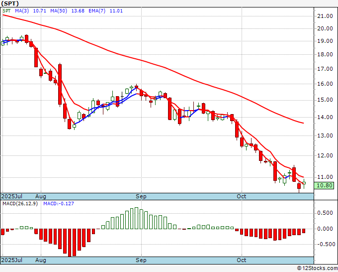
Task: Click the 18.00 price axis label
Action: (325, 54)
